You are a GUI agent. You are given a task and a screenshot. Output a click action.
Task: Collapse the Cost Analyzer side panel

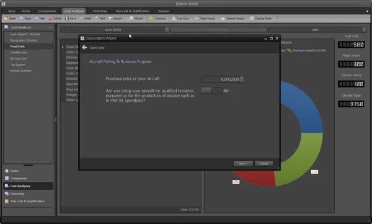point(50,27)
